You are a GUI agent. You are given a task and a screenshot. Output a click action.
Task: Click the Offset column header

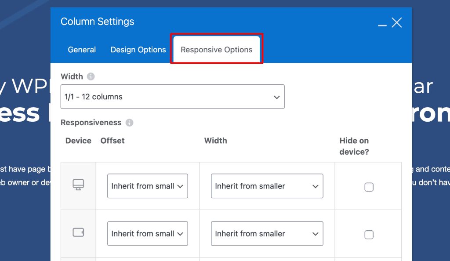tap(112, 141)
